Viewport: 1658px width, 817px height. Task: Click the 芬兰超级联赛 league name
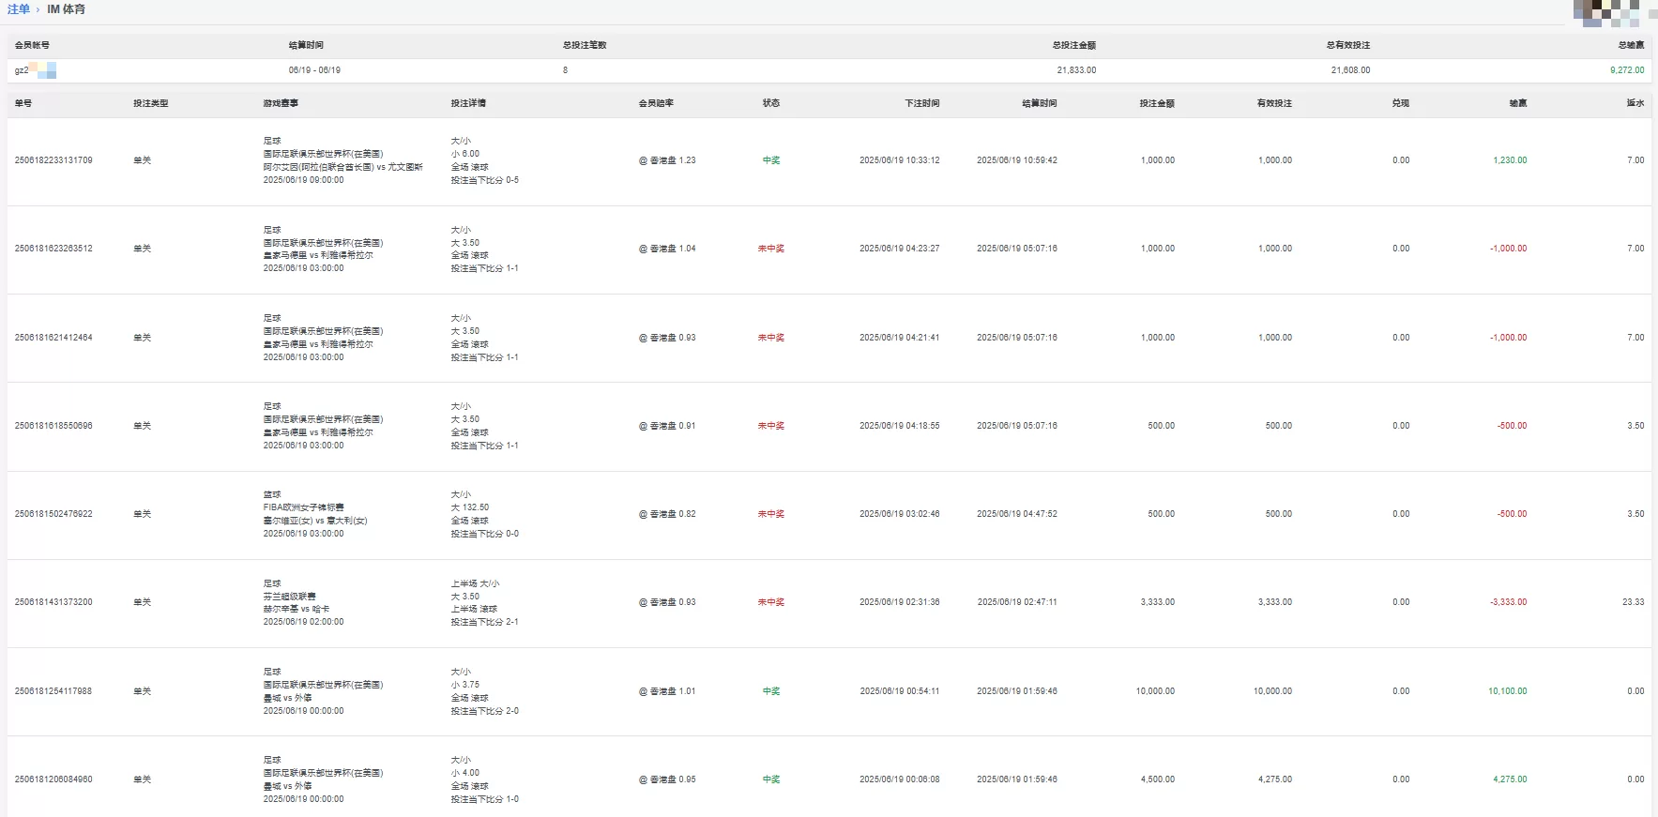click(x=289, y=597)
